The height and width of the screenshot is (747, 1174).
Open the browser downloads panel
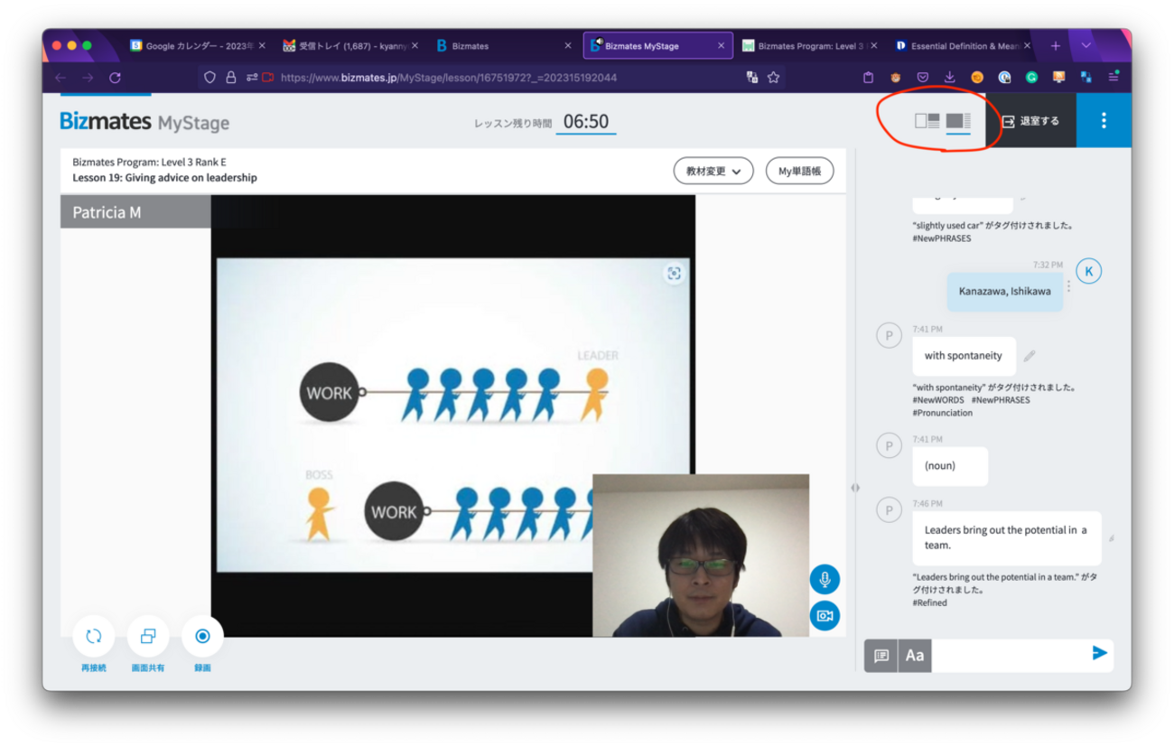[950, 78]
